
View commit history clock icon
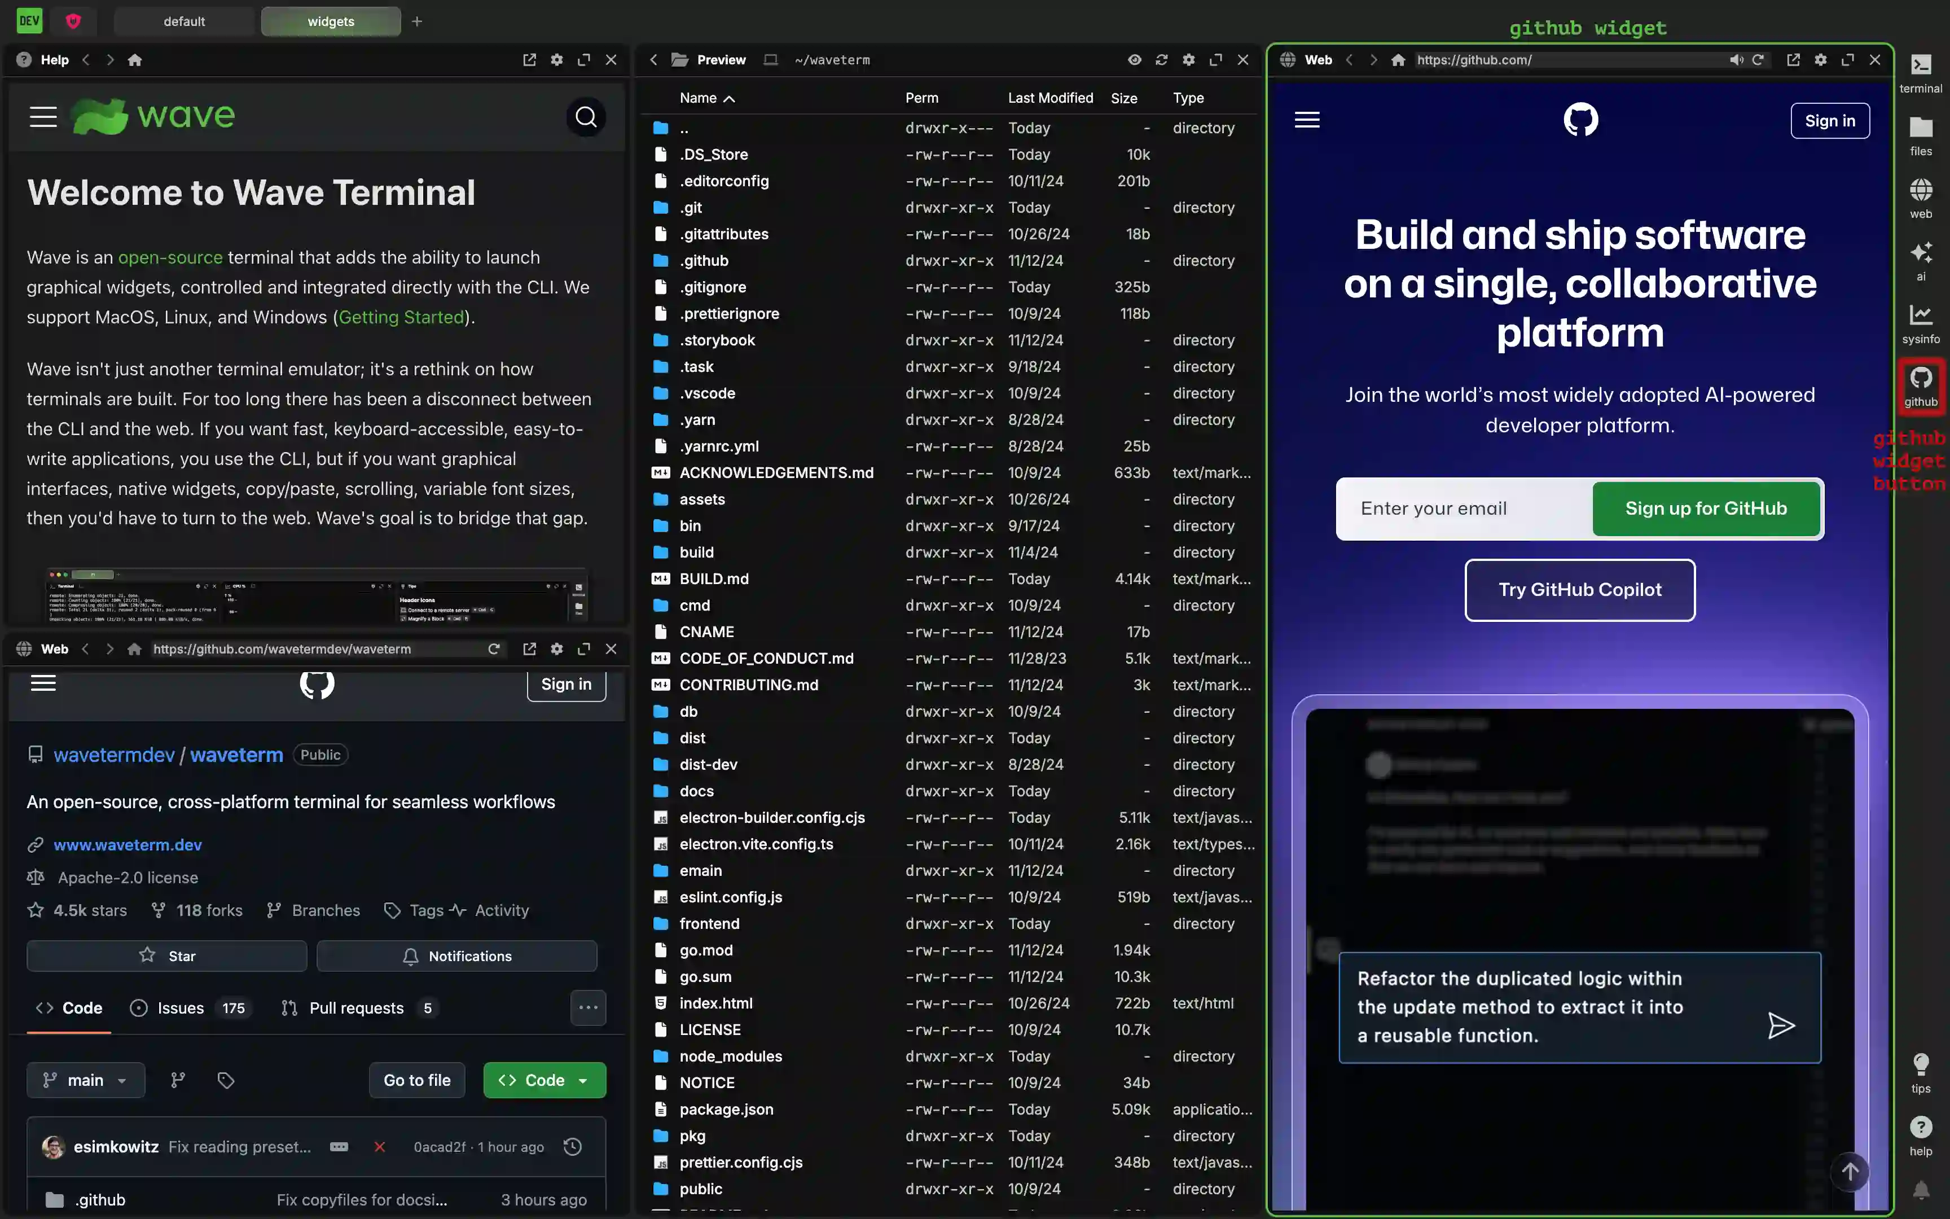click(x=572, y=1146)
